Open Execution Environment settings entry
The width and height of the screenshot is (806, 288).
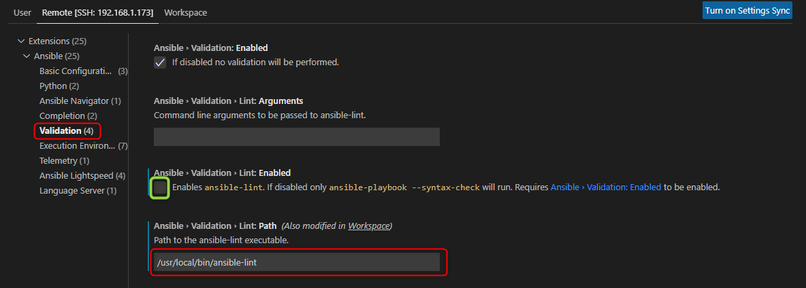(83, 145)
